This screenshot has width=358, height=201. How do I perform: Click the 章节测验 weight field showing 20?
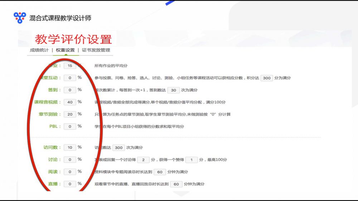tap(70, 114)
